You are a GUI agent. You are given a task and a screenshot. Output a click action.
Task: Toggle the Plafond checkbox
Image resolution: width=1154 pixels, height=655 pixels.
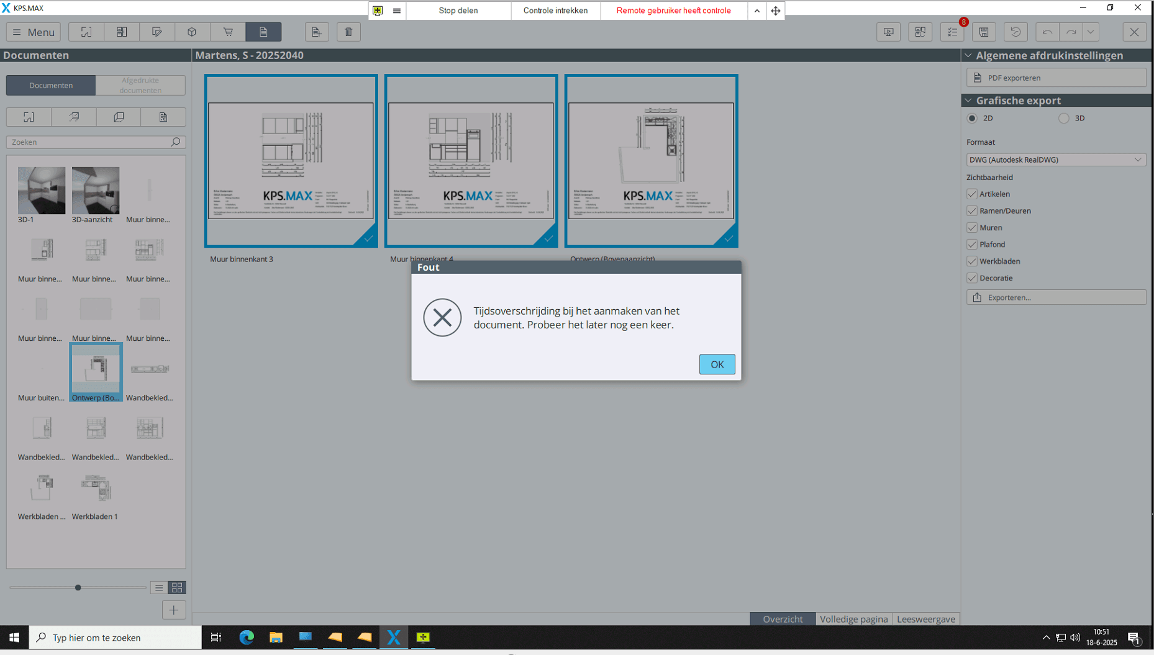pos(972,245)
